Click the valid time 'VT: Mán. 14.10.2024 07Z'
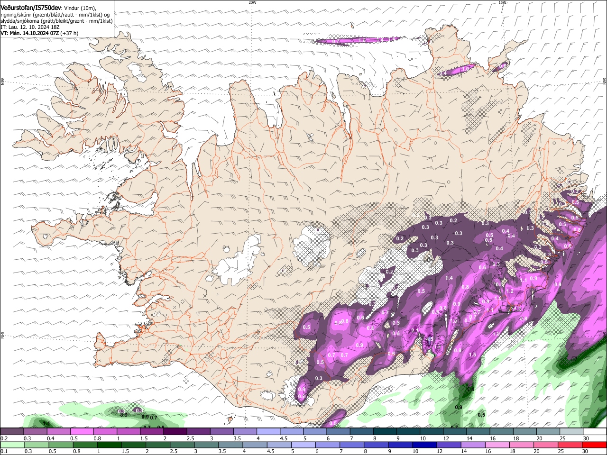The width and height of the screenshot is (607, 455). (x=29, y=33)
